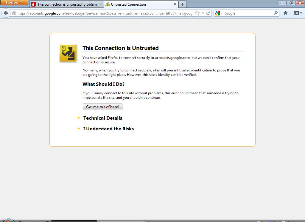Click the magnifier search icon
Screen dimensions: 305x222
[276, 13]
